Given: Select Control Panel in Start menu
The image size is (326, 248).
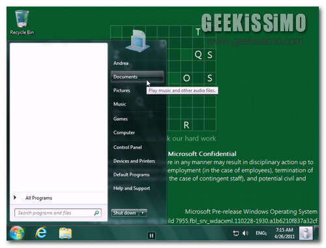Looking at the screenshot, I should 127,147.
